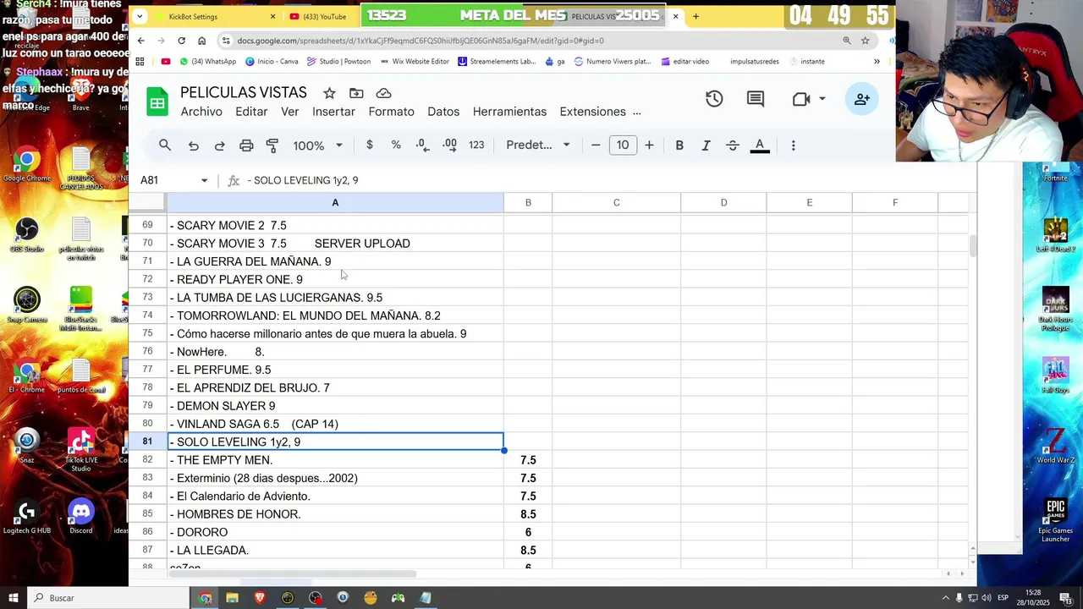This screenshot has height=609, width=1083.
Task: Open the Formato menu
Action: coord(391,112)
